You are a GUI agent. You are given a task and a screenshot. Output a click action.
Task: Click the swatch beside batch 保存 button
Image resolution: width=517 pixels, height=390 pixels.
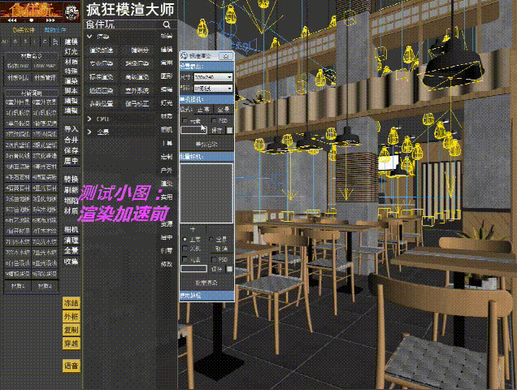pos(229,269)
